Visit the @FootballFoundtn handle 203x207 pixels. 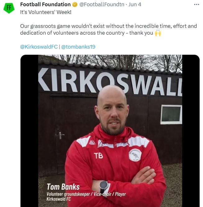click(102, 5)
